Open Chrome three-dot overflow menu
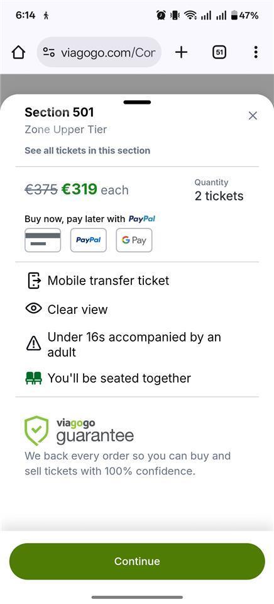 [x=256, y=52]
